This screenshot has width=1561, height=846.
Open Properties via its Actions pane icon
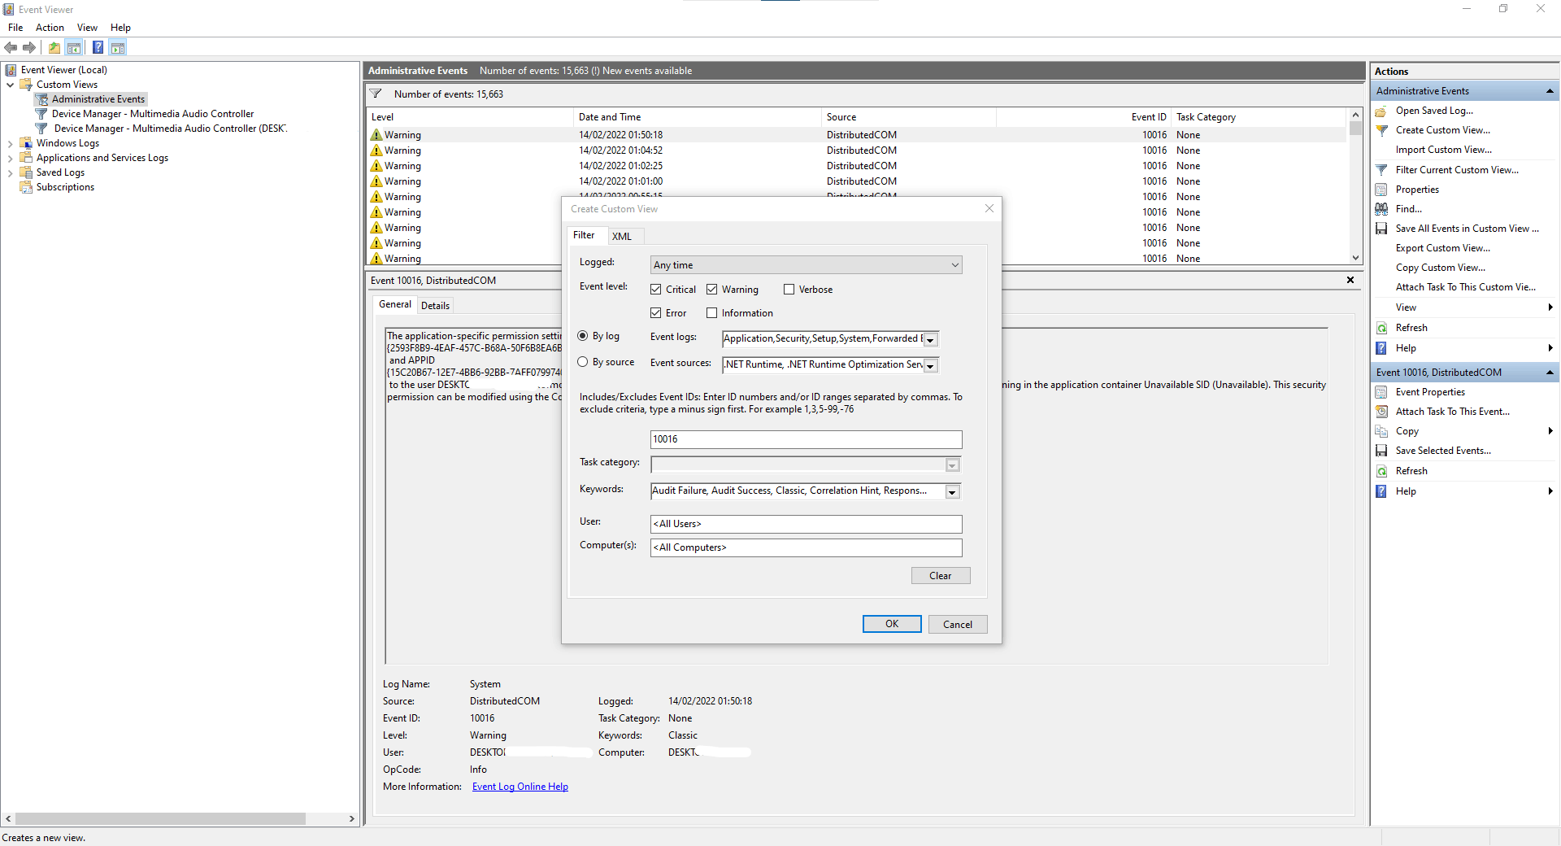1381,190
